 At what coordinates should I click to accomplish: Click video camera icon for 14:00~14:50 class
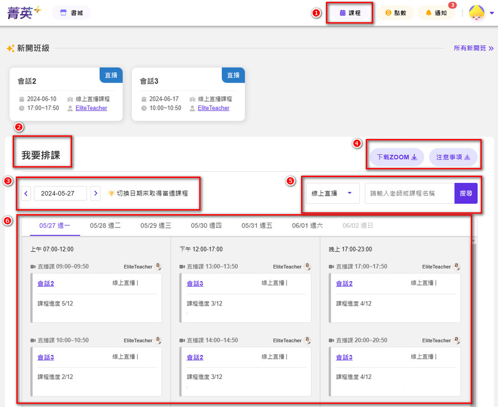(x=182, y=340)
